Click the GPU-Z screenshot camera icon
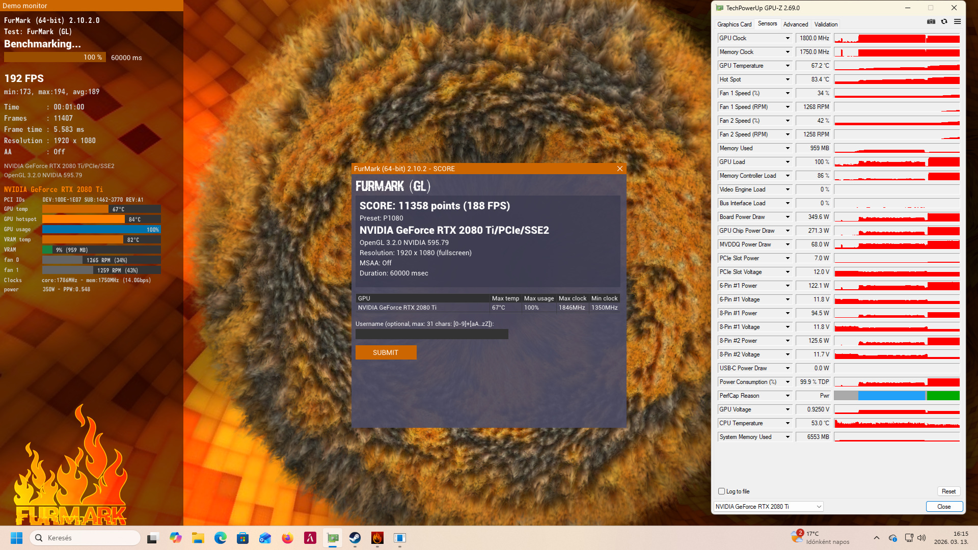 [x=931, y=21]
